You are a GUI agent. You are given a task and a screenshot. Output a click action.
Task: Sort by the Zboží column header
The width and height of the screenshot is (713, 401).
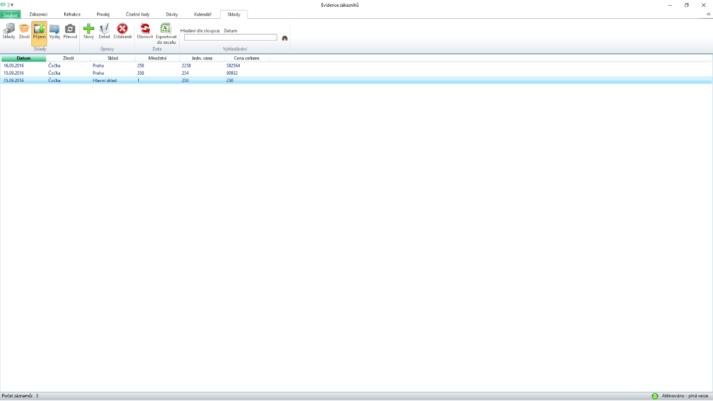tap(68, 58)
